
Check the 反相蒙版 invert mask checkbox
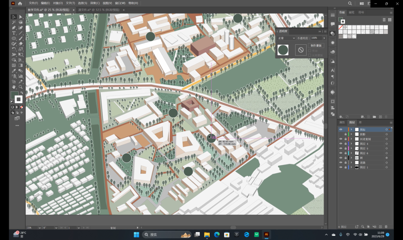pos(309,55)
